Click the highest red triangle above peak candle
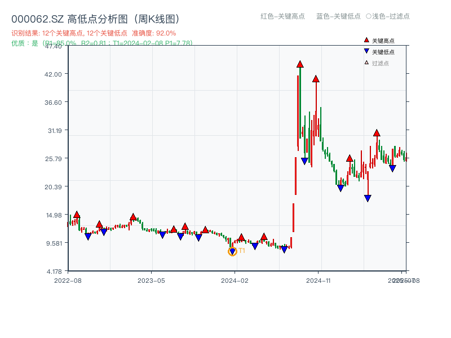Viewport: 451px width, 338px height. (x=299, y=63)
